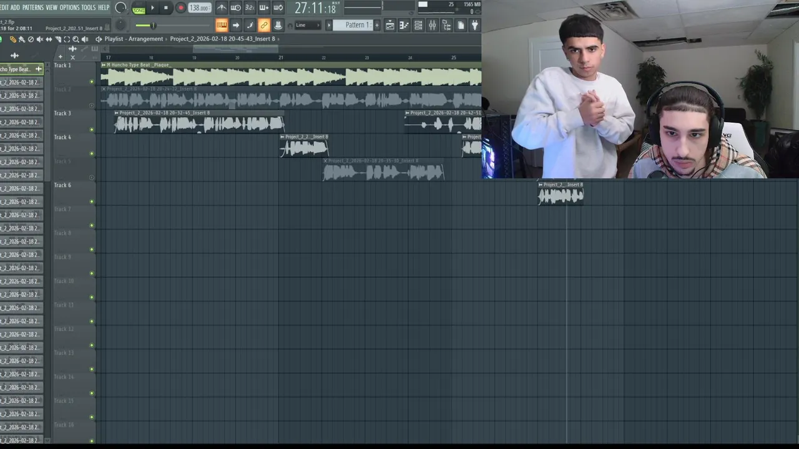Toggle the metronome icon
Screen dimensions: 799x449
pyautogui.click(x=222, y=7)
